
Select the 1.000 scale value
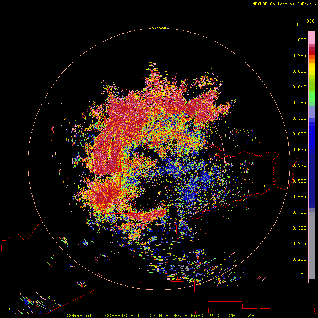(299, 40)
